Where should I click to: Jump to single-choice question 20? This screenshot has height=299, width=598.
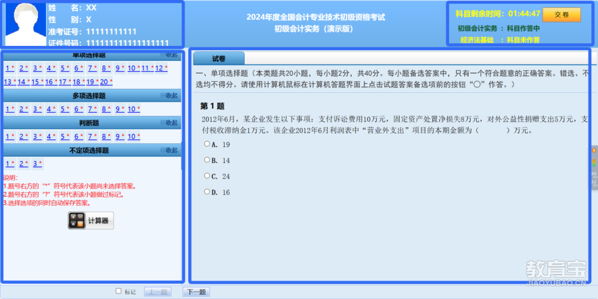(x=106, y=82)
